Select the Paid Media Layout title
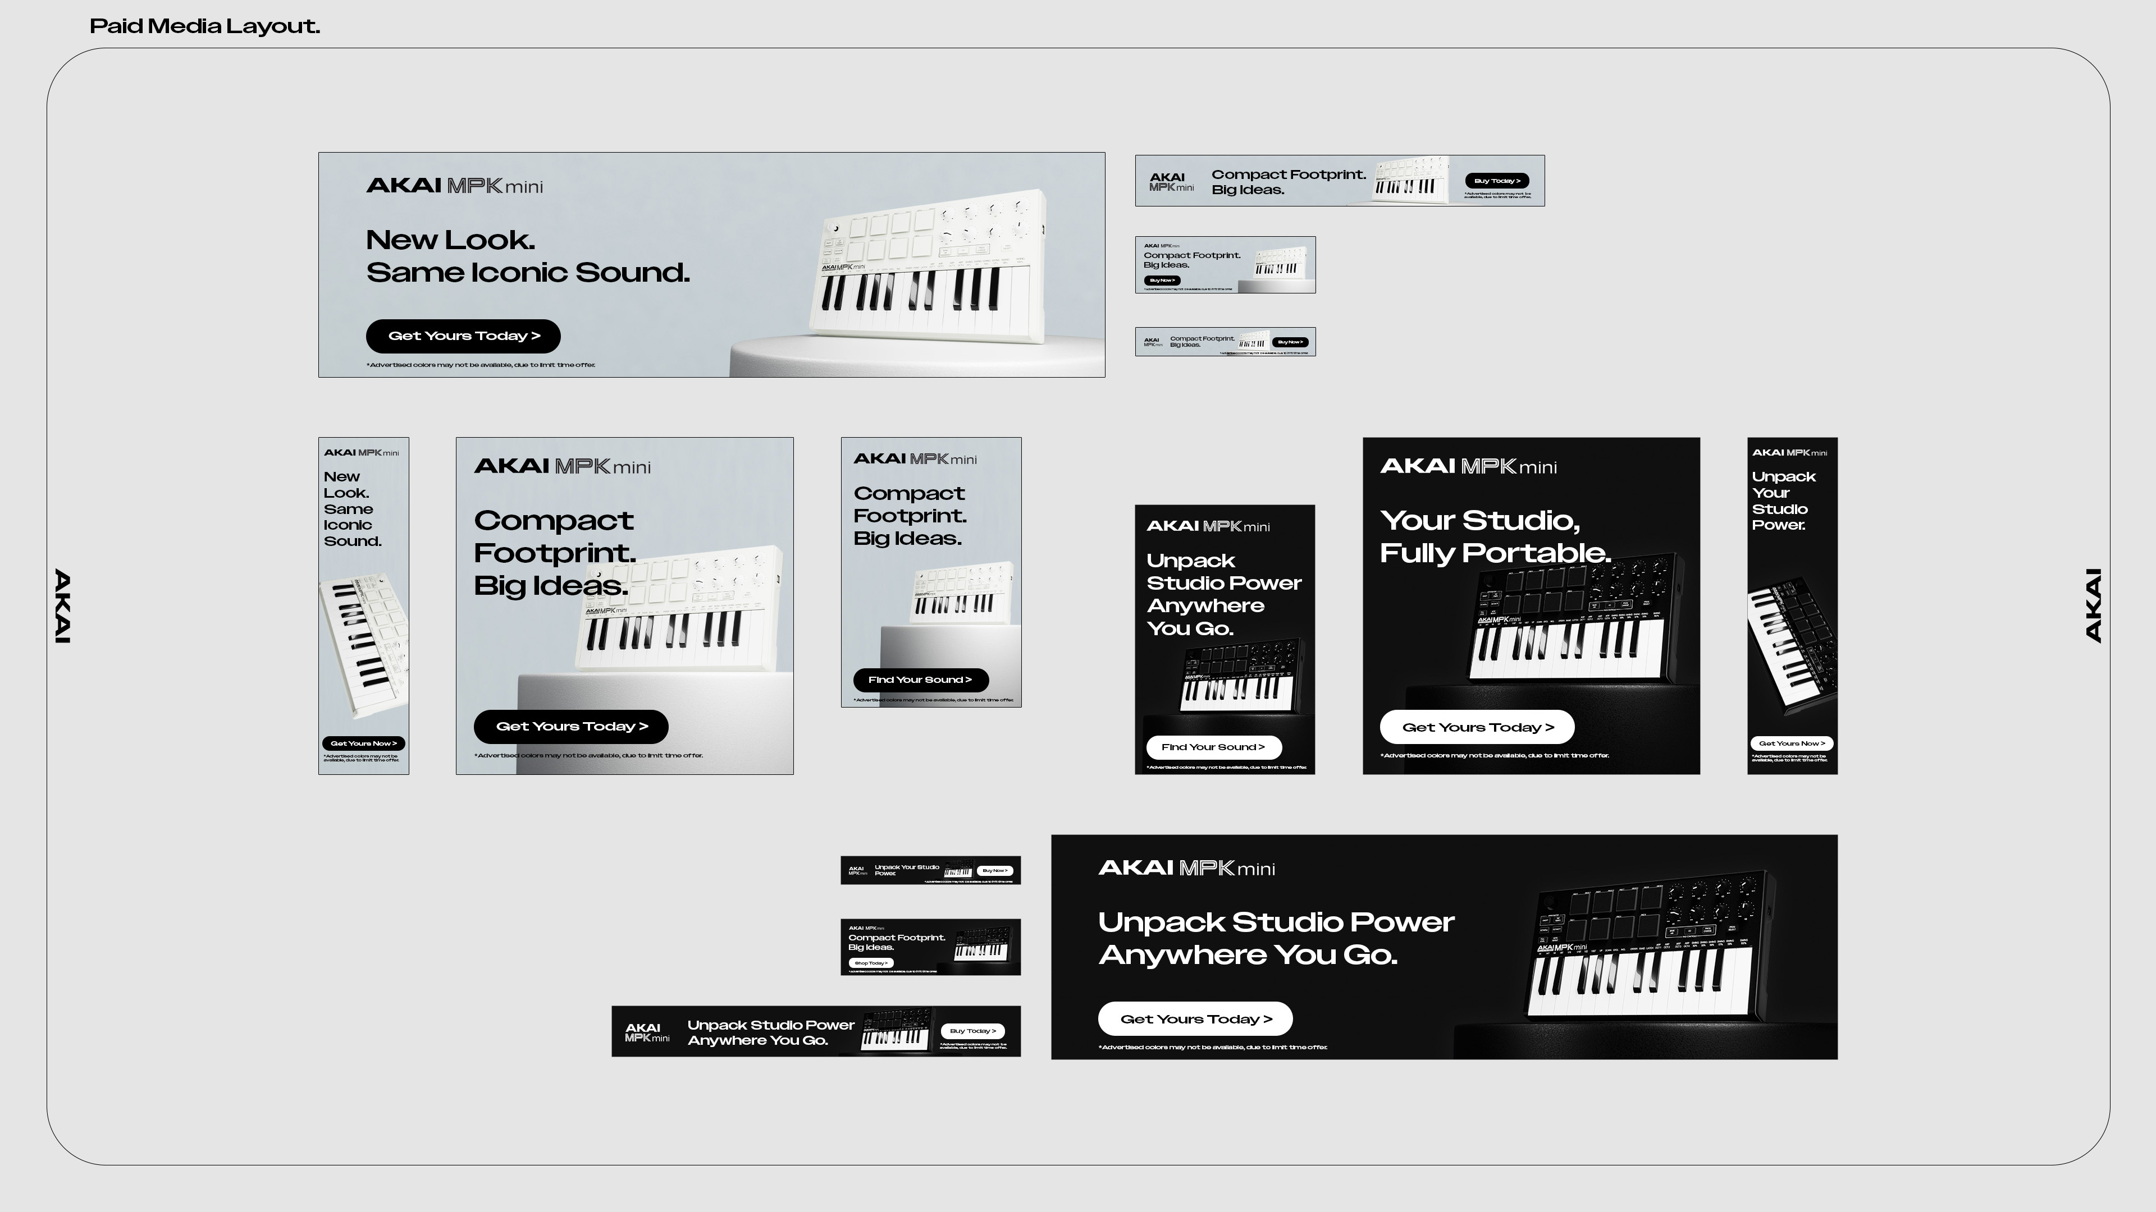Image resolution: width=2156 pixels, height=1212 pixels. [x=204, y=26]
